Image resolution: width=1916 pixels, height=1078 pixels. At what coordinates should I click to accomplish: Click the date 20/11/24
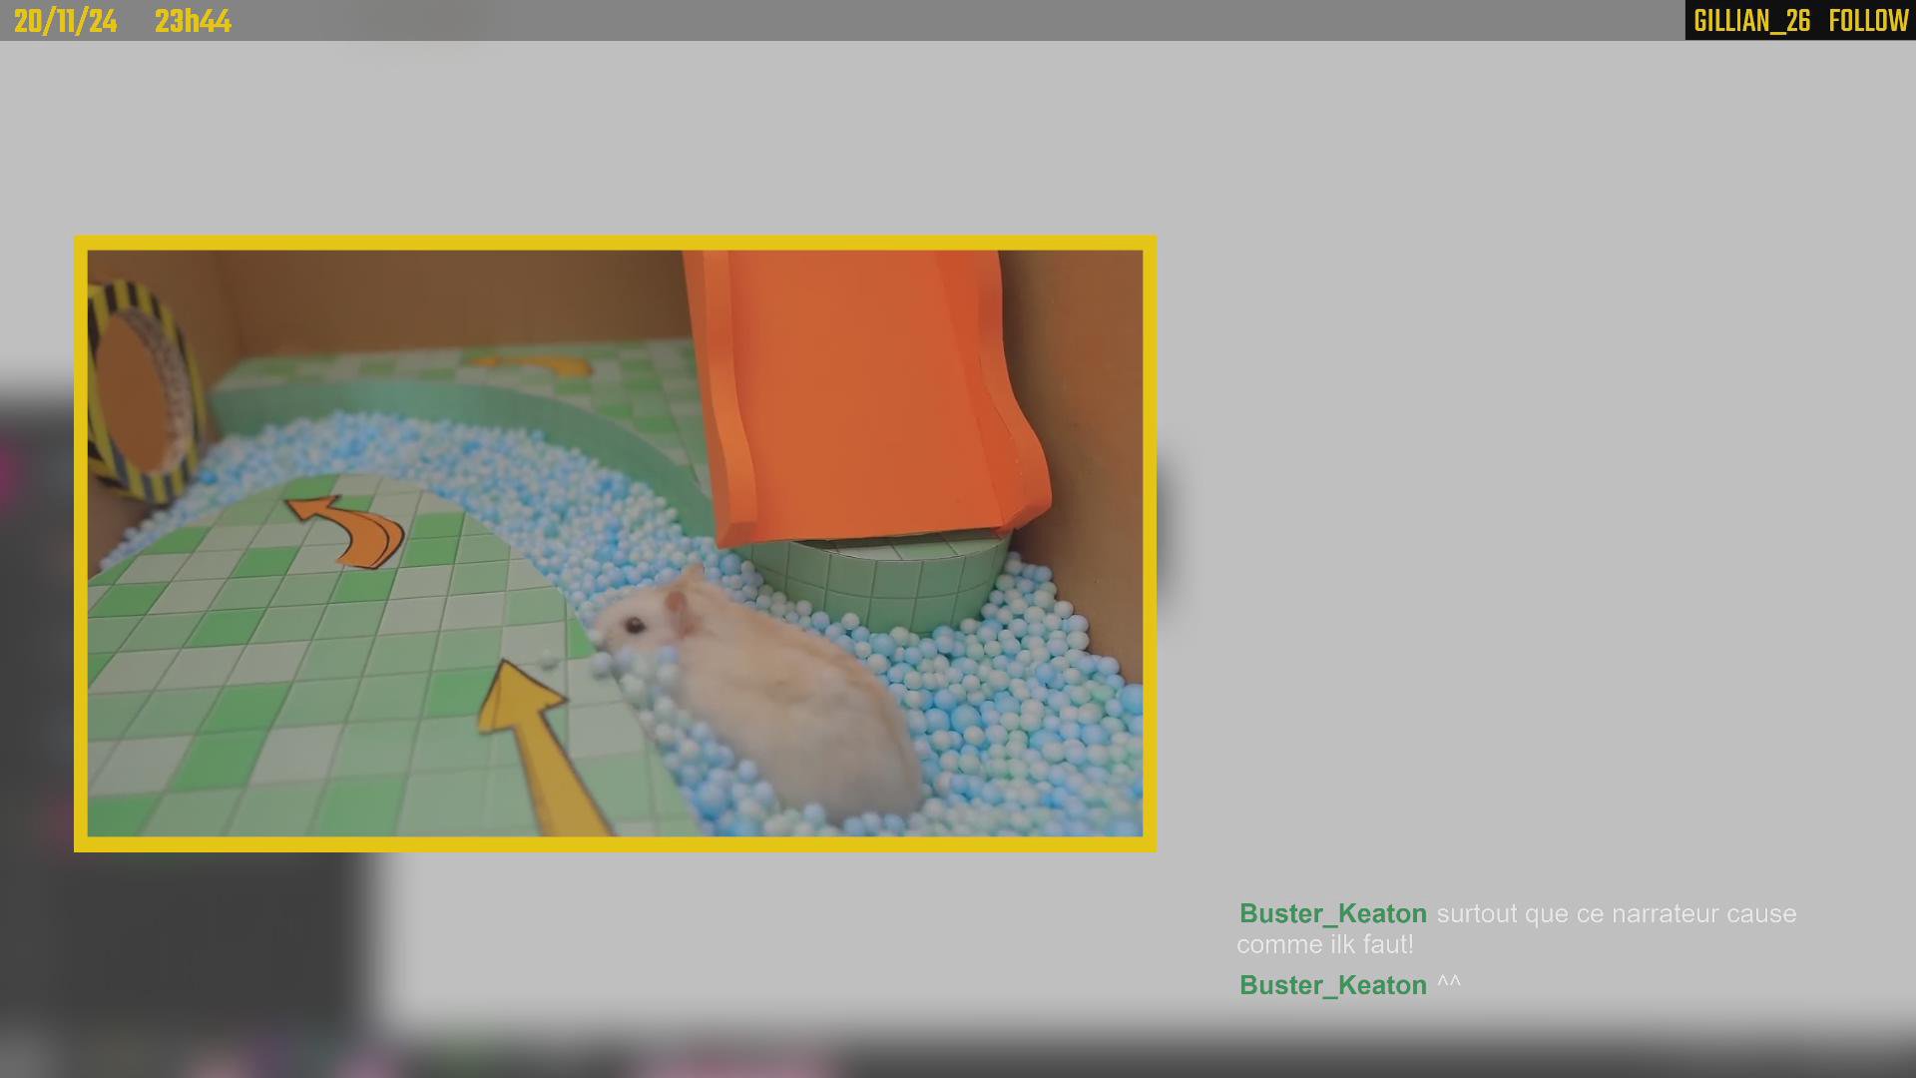pyautogui.click(x=66, y=21)
